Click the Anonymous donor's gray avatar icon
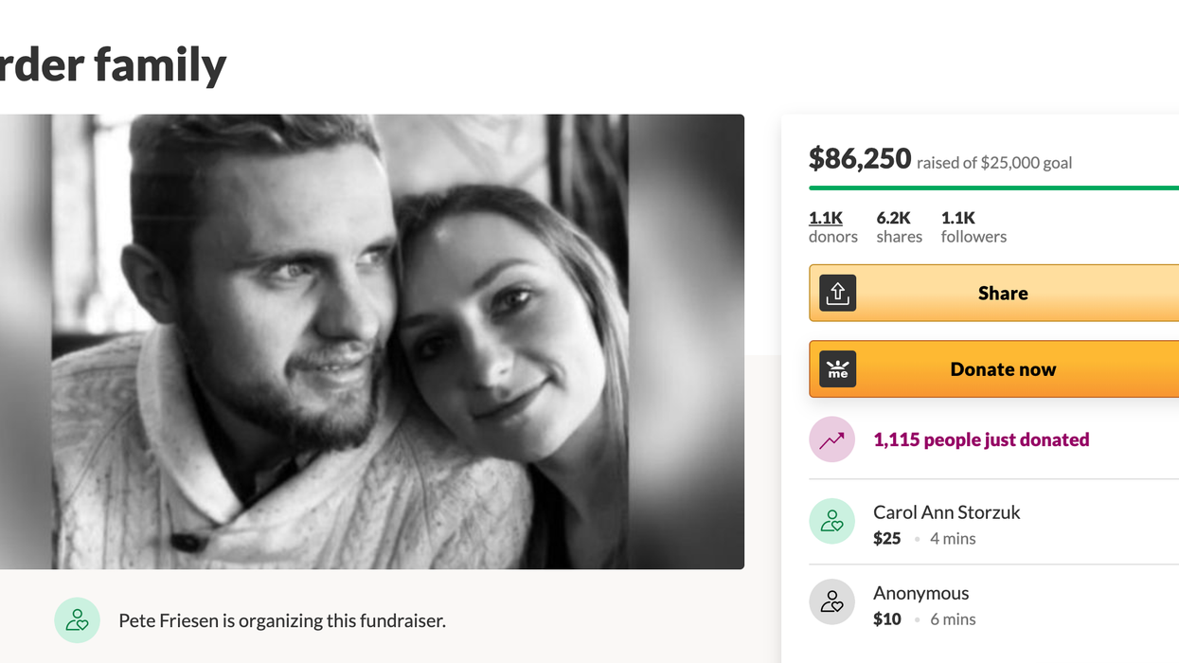The image size is (1179, 663). point(831,601)
